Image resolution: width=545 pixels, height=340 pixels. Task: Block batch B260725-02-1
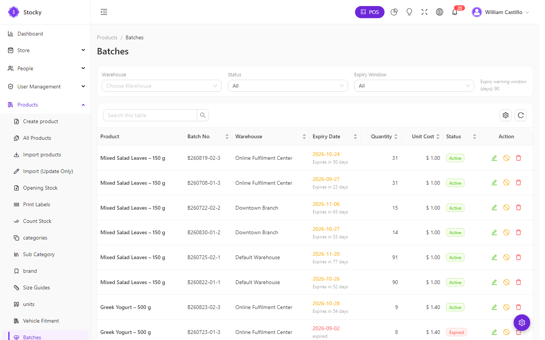pos(506,257)
